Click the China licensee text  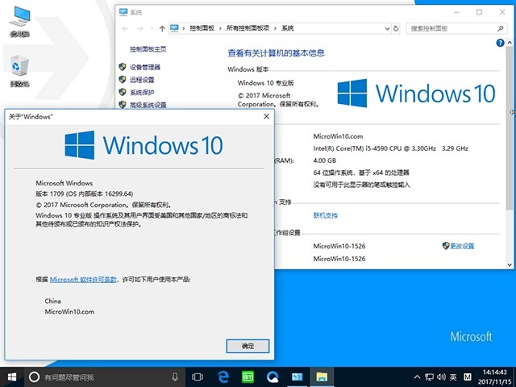click(x=52, y=301)
